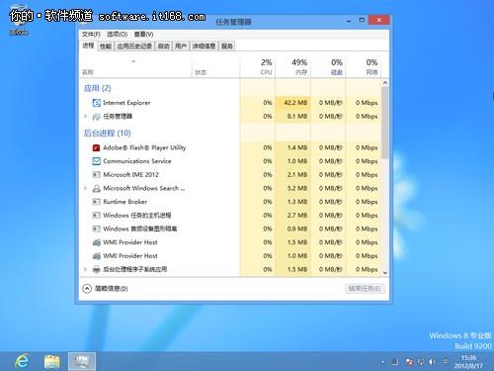Select the Communications Service icon

coord(96,161)
